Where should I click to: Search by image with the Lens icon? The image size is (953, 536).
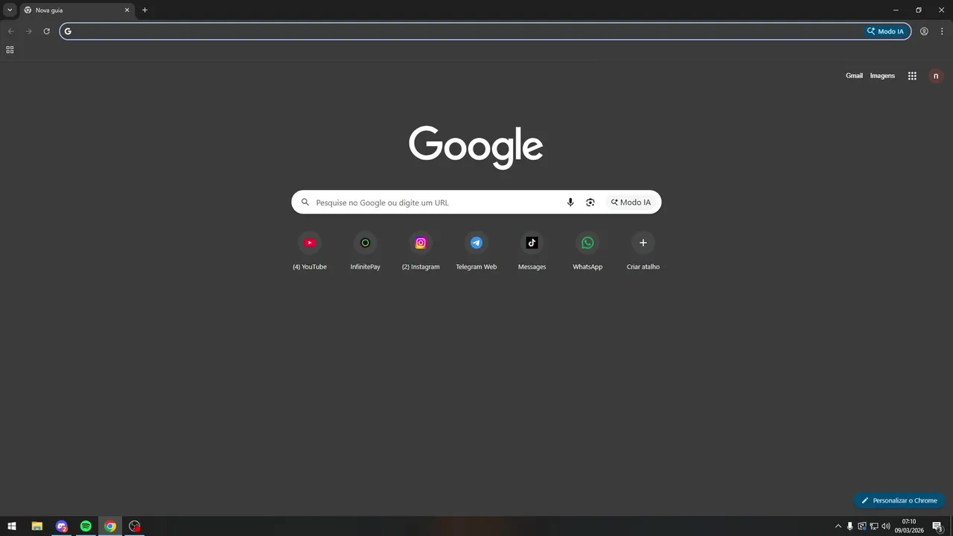tap(590, 202)
